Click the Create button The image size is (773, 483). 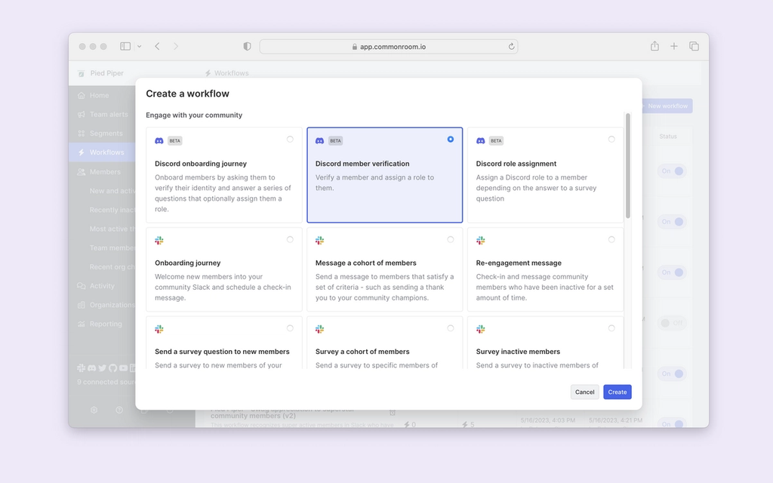[617, 392]
